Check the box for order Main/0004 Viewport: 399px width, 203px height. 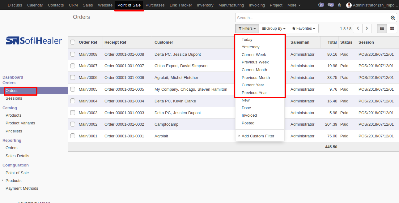click(x=73, y=101)
